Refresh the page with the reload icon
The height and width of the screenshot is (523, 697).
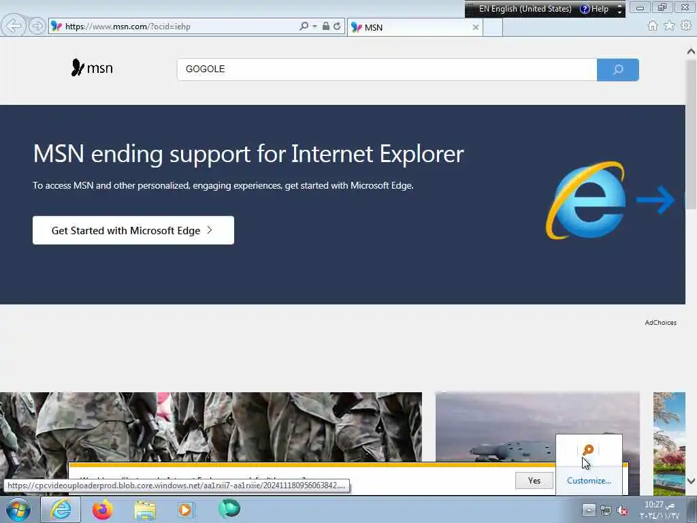point(338,27)
